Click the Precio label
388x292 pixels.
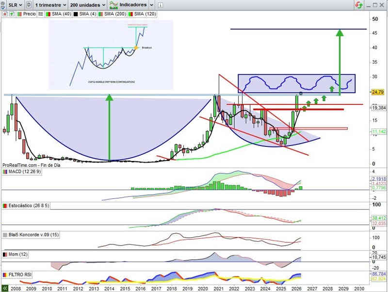29,14
